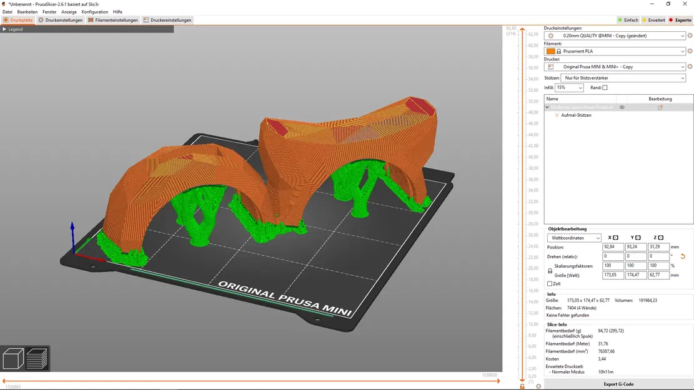Viewport: 694px width, 390px height.
Task: Click the Aufmal-Stützen support icon in object list
Action: pyautogui.click(x=557, y=115)
